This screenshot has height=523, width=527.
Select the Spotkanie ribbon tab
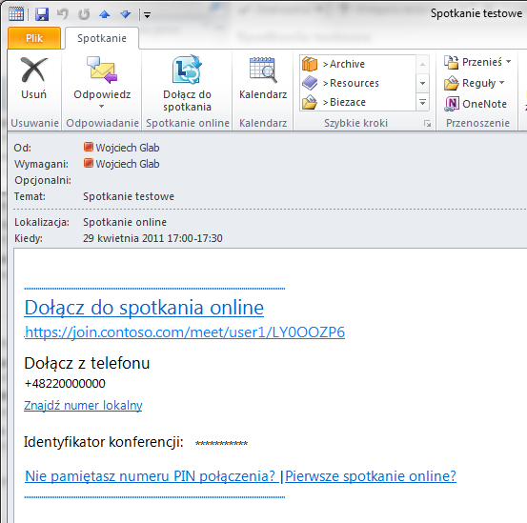(x=102, y=38)
